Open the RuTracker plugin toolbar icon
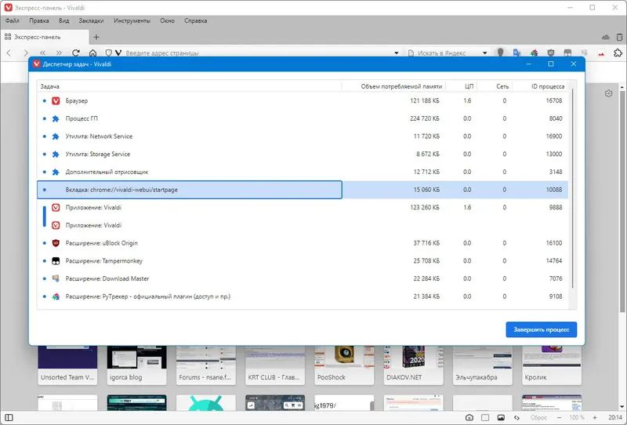The image size is (627, 425). [534, 53]
